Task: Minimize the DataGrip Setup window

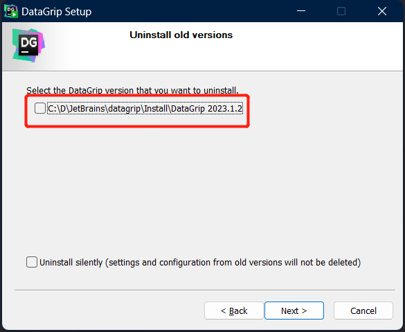Action: (x=301, y=11)
